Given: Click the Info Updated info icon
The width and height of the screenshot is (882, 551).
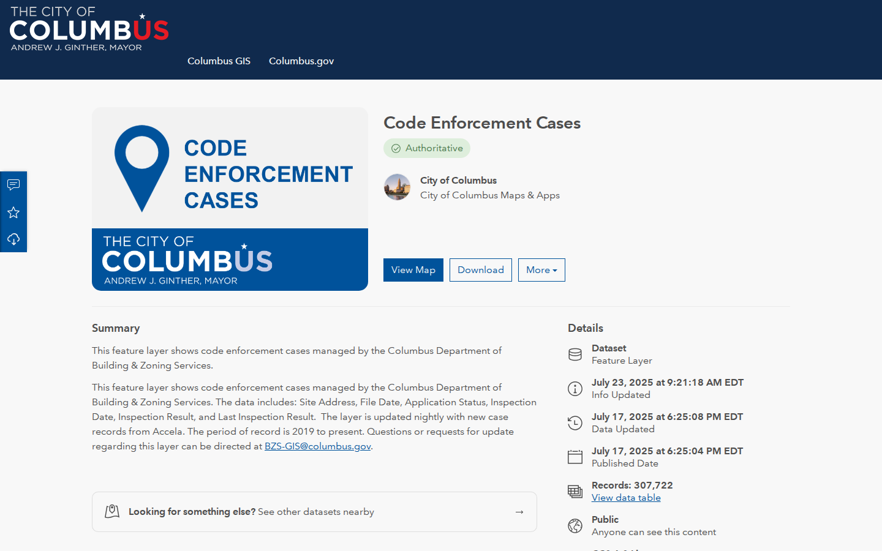Looking at the screenshot, I should coord(575,389).
